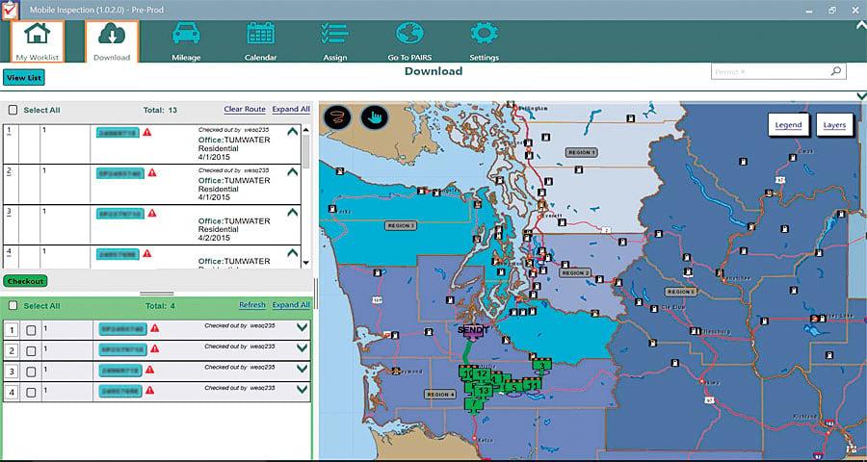Image resolution: width=867 pixels, height=462 pixels.
Task: Select the lasso tool on map
Action: pyautogui.click(x=340, y=117)
